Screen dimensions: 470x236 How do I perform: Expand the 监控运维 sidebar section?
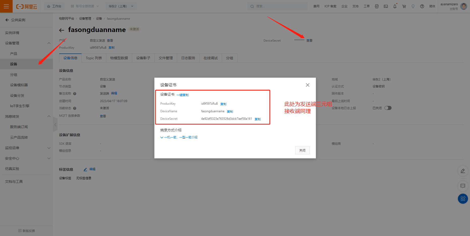[x=49, y=148]
